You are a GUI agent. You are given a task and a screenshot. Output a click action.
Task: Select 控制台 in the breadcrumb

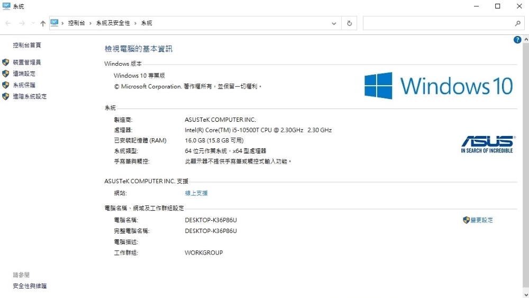click(x=76, y=23)
